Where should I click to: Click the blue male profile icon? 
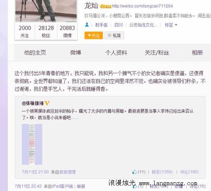[x=87, y=25]
